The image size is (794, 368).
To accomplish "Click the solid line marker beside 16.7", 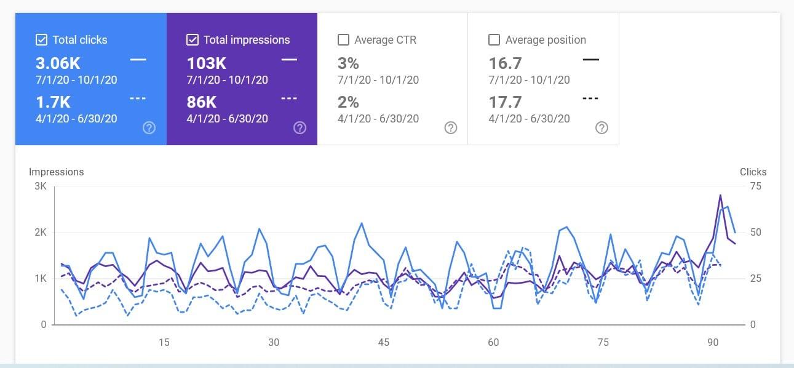I will (x=591, y=60).
